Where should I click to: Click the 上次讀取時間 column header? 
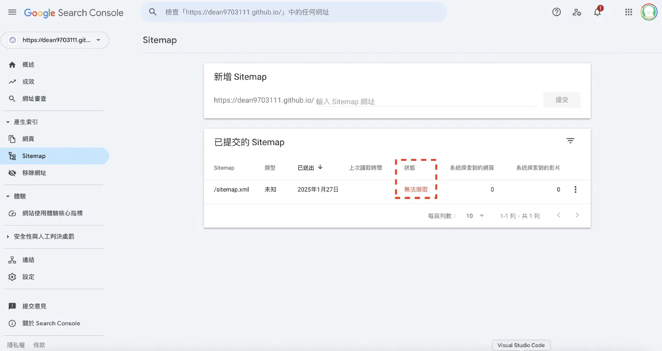[365, 168]
